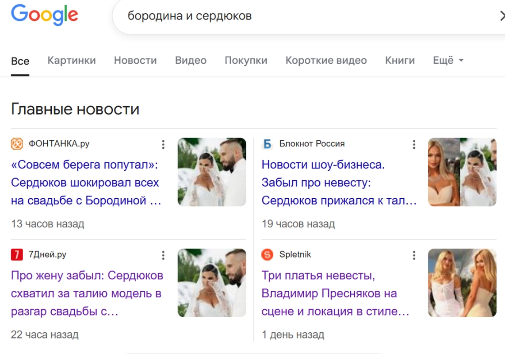This screenshot has width=505, height=354.
Task: Switch to the Видео tab
Action: [191, 60]
